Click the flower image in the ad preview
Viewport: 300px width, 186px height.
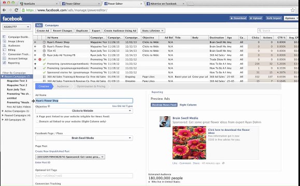(x=189, y=143)
